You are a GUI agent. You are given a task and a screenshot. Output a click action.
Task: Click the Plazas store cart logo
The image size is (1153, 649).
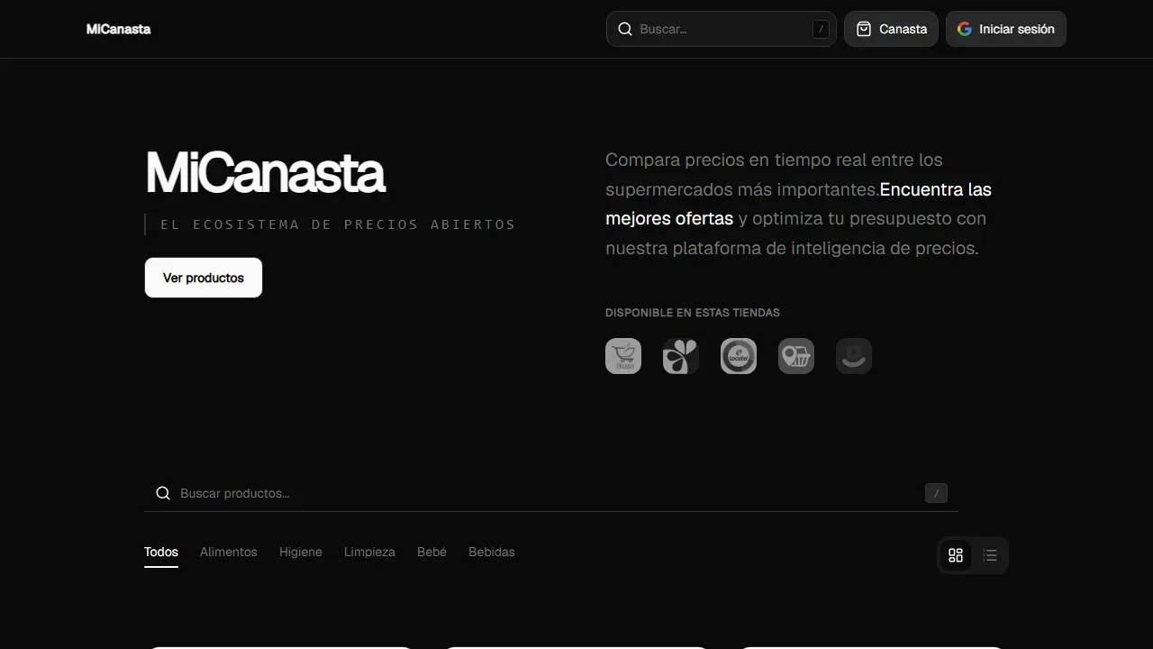(623, 356)
